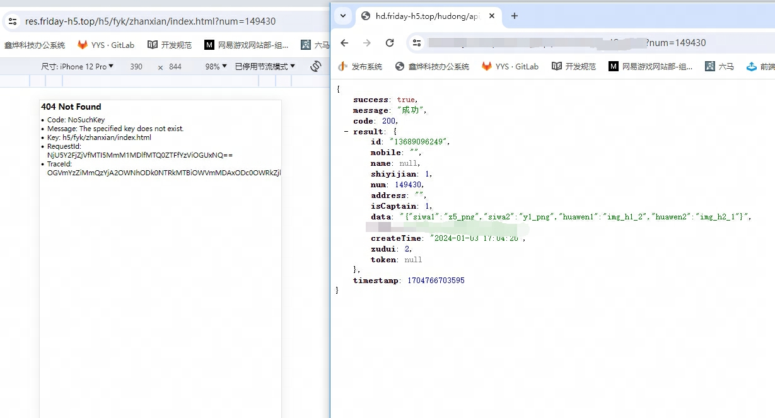Click the name: null JSON line
This screenshot has width=775, height=418.
pyautogui.click(x=395, y=163)
